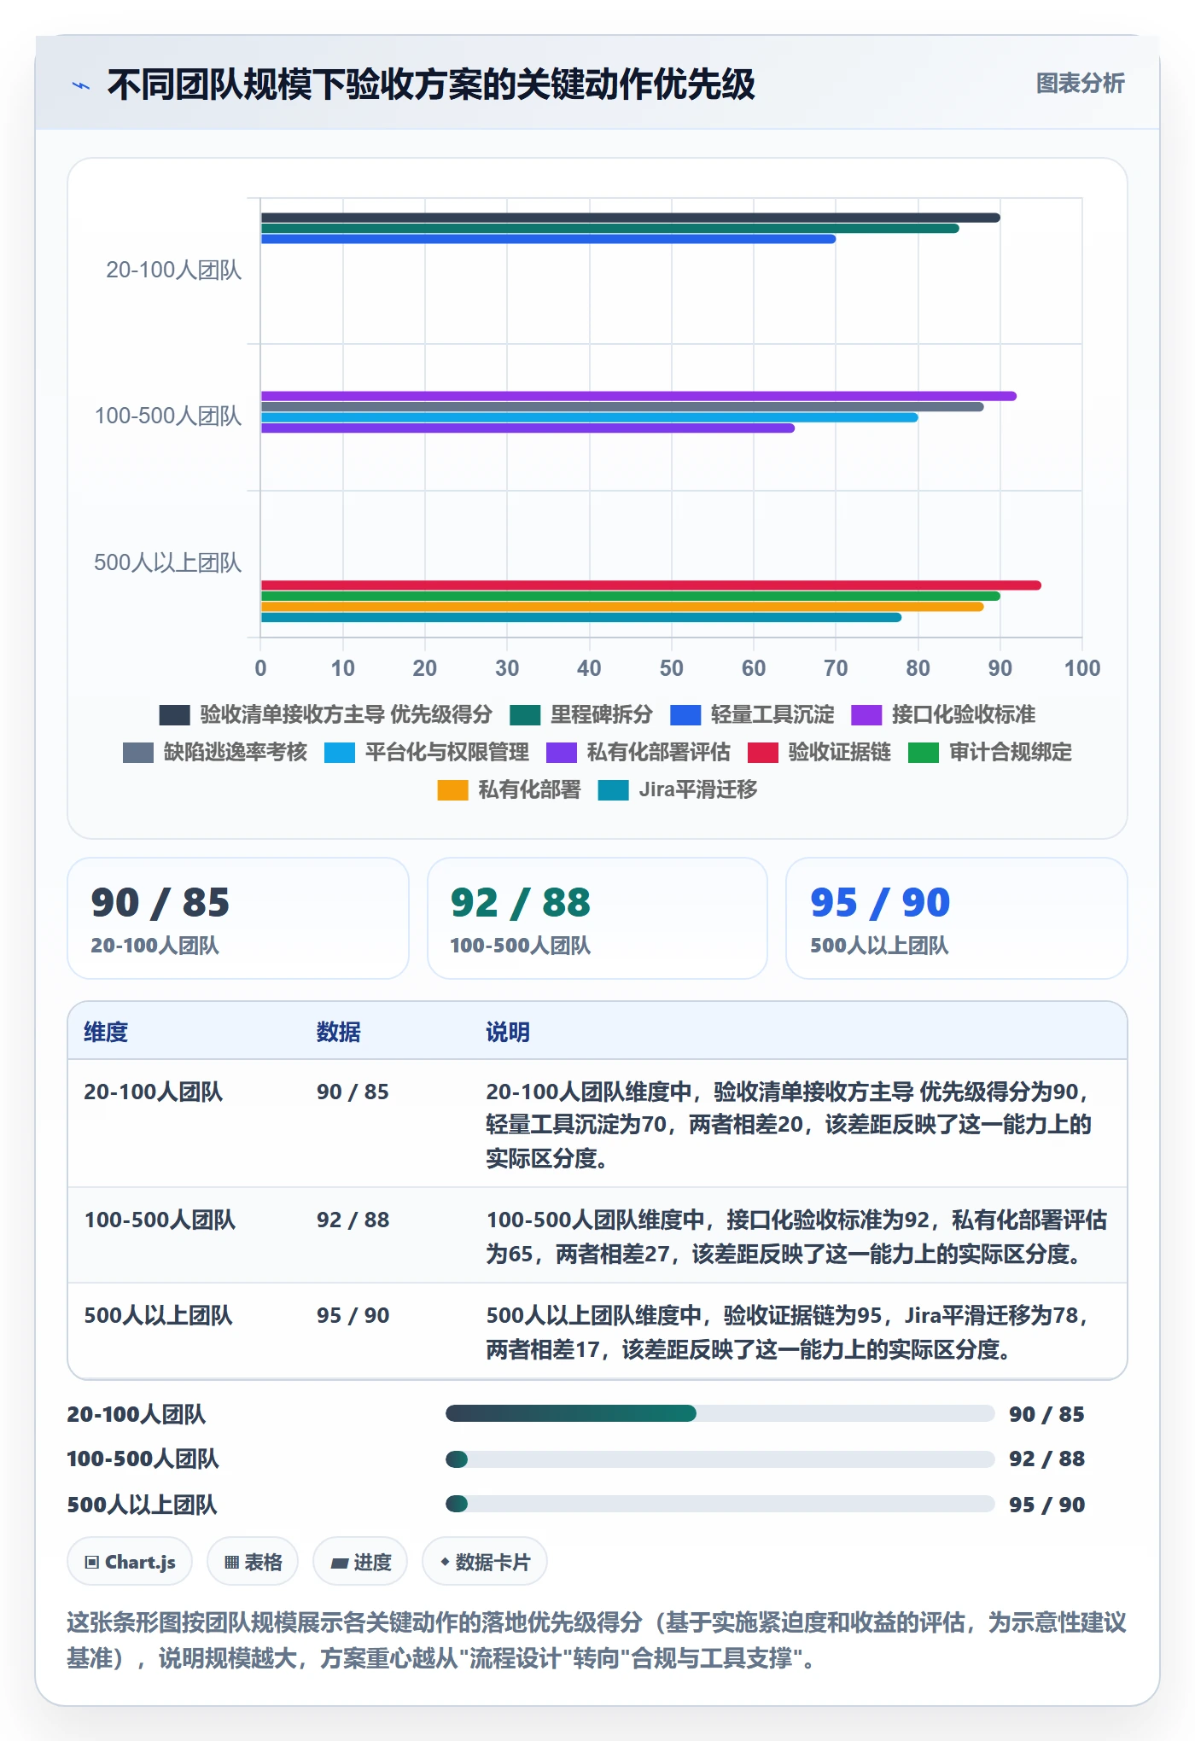Select the 进度 tag
This screenshot has width=1195, height=1741.
[x=360, y=1562]
